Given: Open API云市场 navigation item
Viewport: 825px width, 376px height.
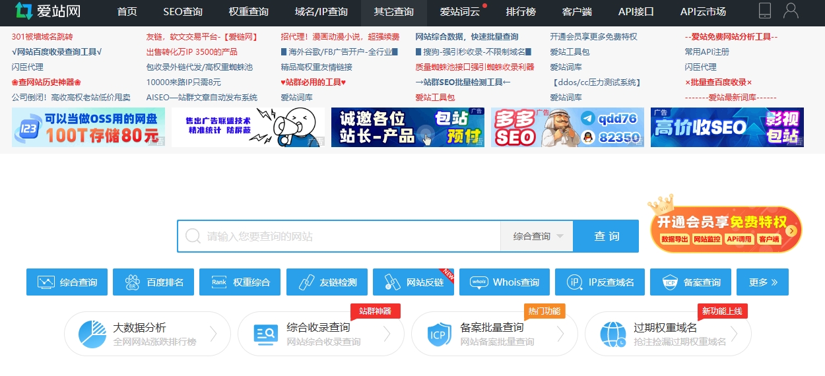Looking at the screenshot, I should tap(703, 11).
